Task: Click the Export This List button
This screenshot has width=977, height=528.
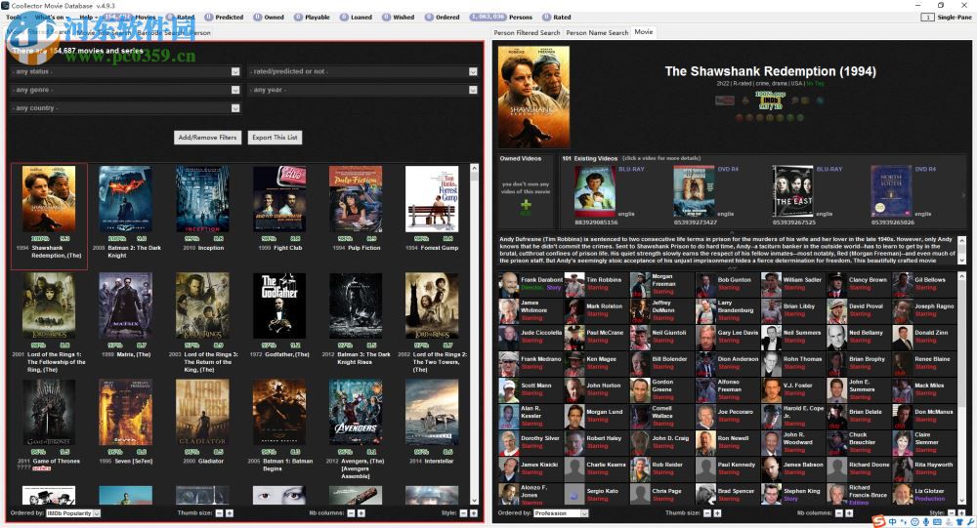Action: click(x=275, y=137)
